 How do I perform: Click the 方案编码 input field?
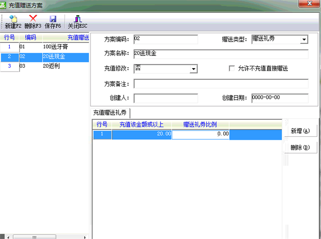(x=166, y=39)
